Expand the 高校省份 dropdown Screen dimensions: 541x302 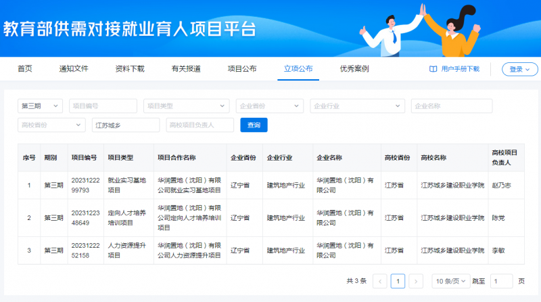[51, 125]
